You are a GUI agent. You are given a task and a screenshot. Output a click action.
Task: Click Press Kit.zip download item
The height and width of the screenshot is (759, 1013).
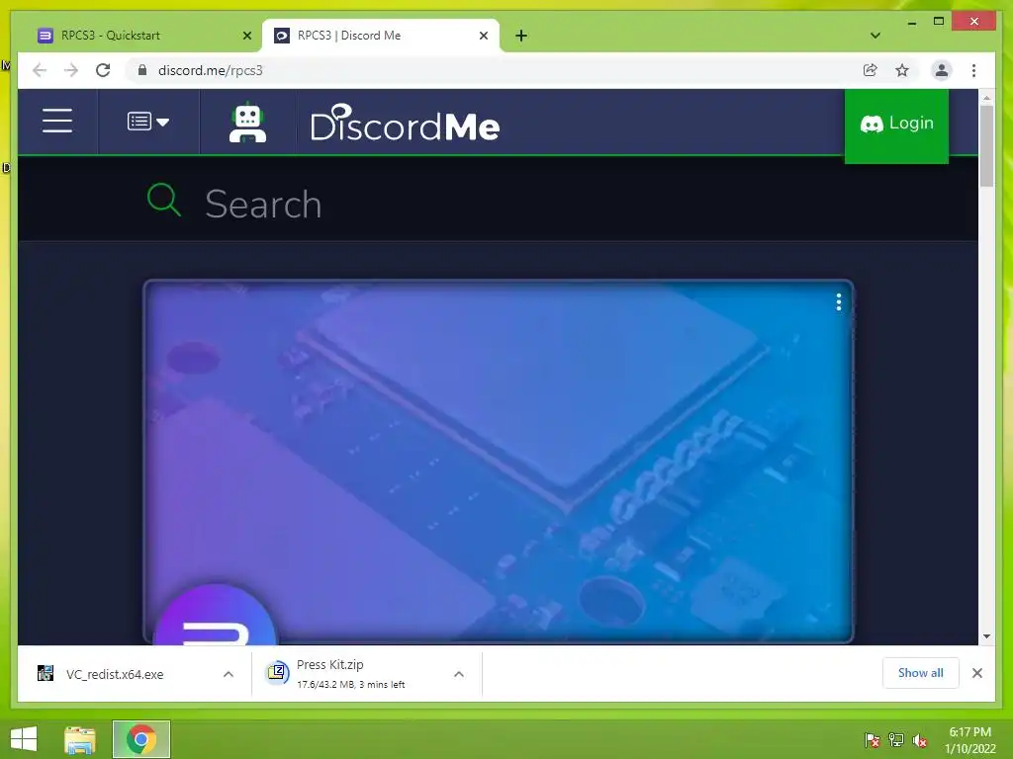pyautogui.click(x=351, y=674)
